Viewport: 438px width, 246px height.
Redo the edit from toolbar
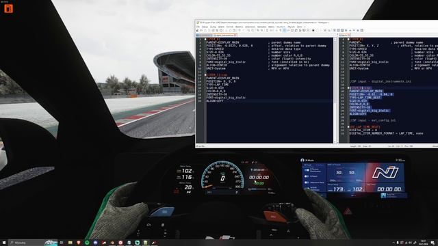pos(244,30)
